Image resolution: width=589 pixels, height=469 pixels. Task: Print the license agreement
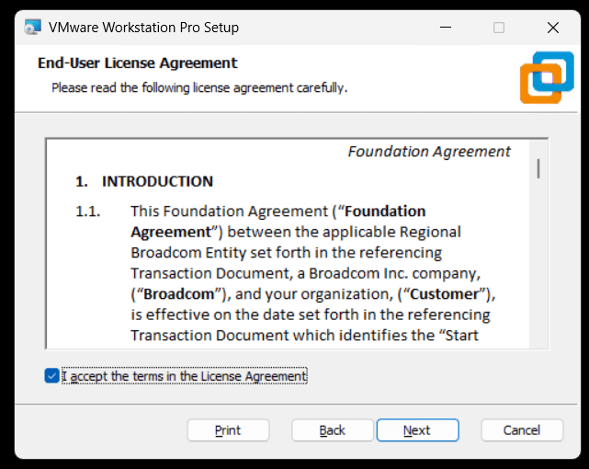[228, 430]
